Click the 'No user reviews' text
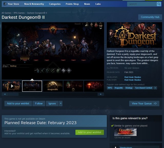The height and width of the screenshot is (148, 164). [132, 68]
